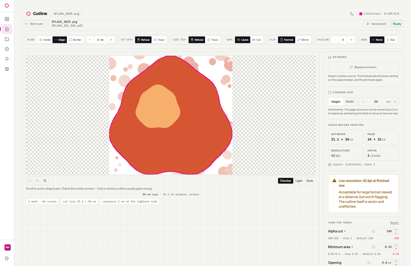Open notifications bell in sidebar
The width and height of the screenshot is (411, 266).
point(7,59)
